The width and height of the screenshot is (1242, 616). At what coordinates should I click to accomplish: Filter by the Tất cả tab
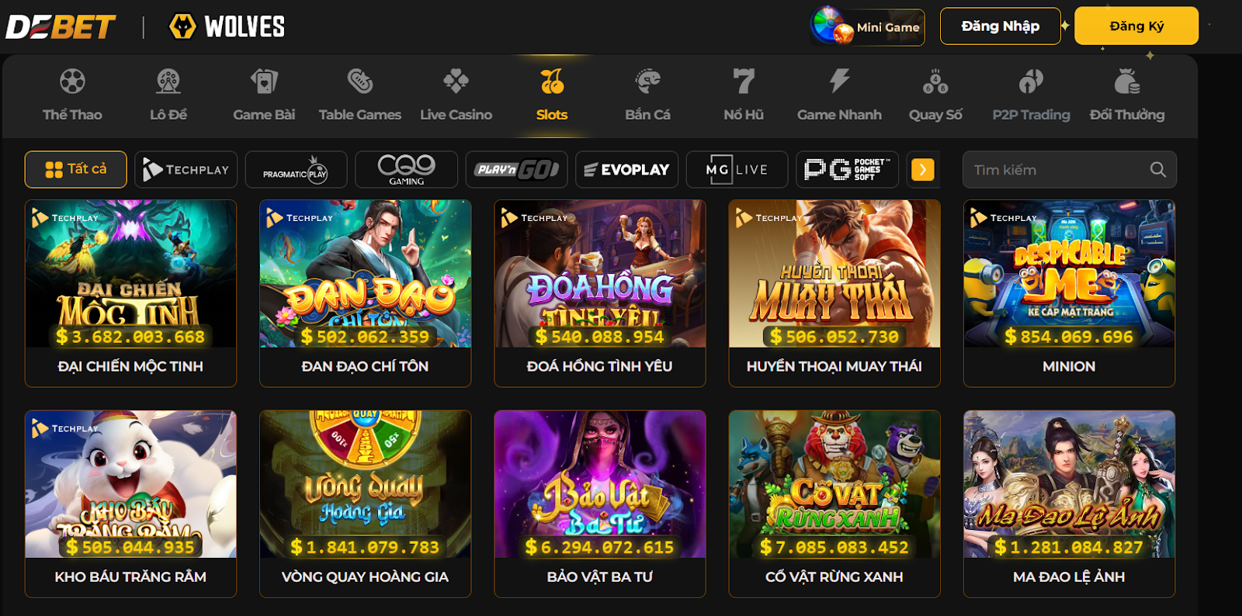[x=76, y=169]
